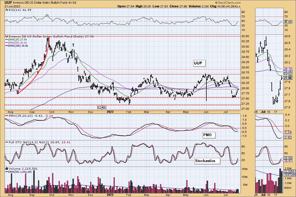Image resolution: width=296 pixels, height=197 pixels.
Task: Click the High 28.00 value
Action: click(143, 6)
